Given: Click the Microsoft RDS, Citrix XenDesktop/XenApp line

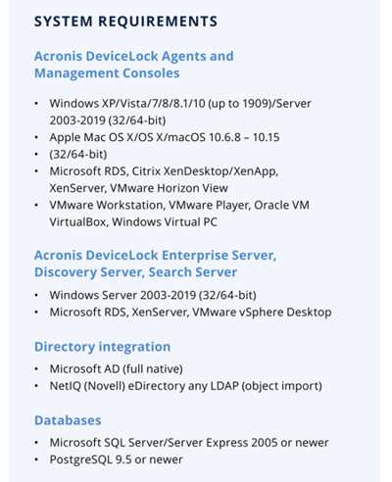Looking at the screenshot, I should (x=164, y=171).
